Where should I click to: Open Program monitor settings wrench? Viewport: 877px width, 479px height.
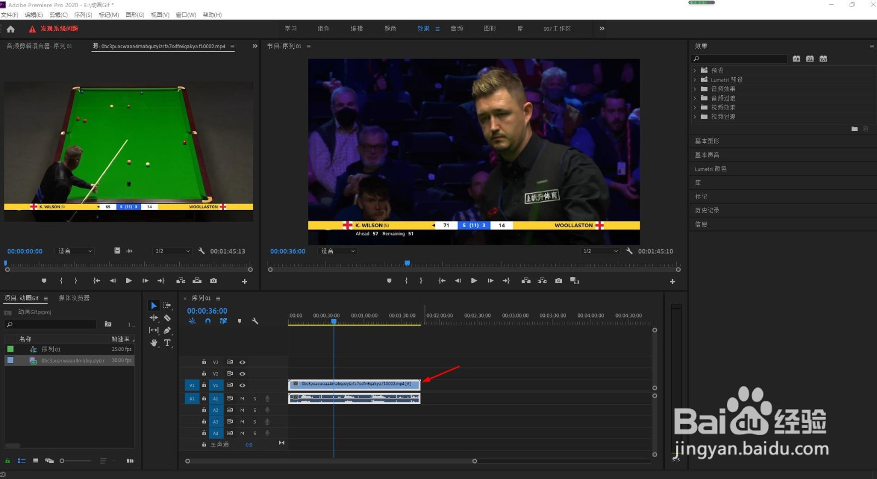tap(629, 251)
